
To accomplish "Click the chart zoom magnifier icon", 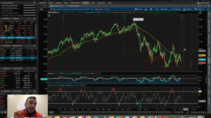I will click(x=182, y=112).
